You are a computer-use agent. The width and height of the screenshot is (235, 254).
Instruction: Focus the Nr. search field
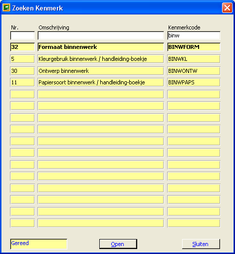[22, 35]
